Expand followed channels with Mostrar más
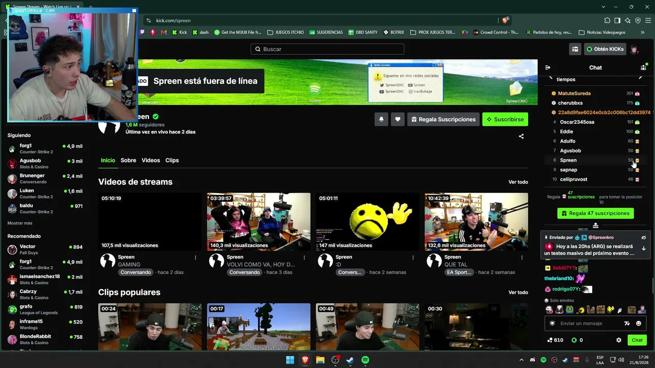 point(20,223)
